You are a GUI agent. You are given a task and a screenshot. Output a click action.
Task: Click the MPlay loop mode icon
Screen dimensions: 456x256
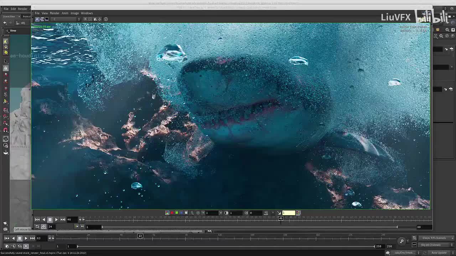[37, 226]
